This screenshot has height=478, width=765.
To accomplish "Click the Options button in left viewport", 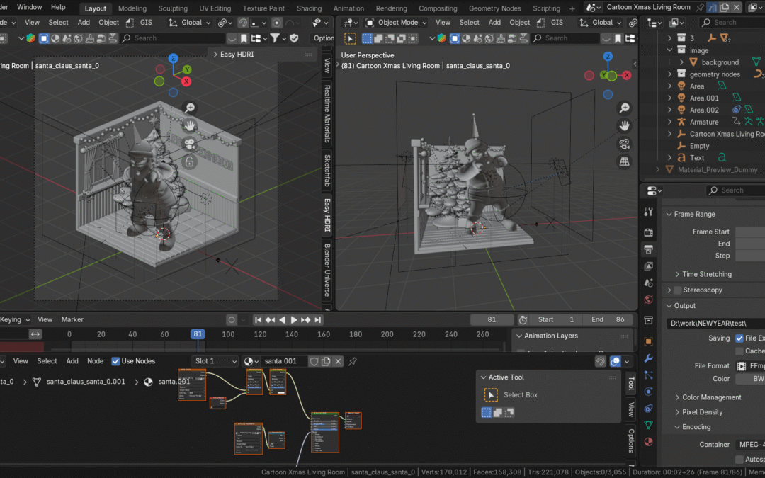I will [324, 38].
